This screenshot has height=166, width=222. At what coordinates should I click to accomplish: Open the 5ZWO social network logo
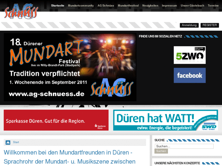coord(190,55)
